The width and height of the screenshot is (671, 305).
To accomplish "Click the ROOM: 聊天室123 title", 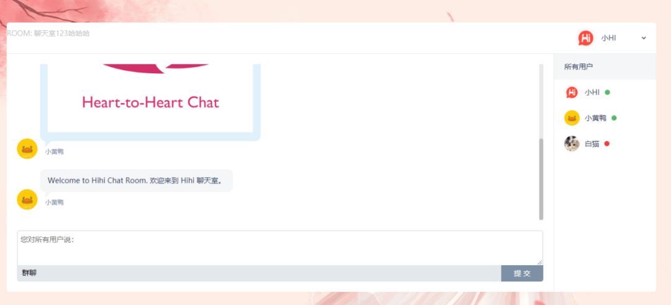I will [x=48, y=34].
